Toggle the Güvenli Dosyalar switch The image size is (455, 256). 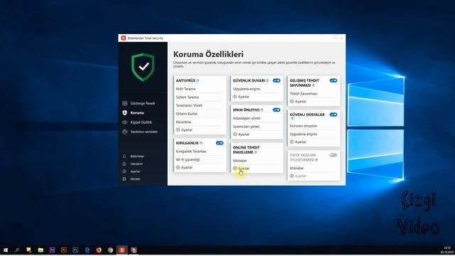tap(333, 114)
